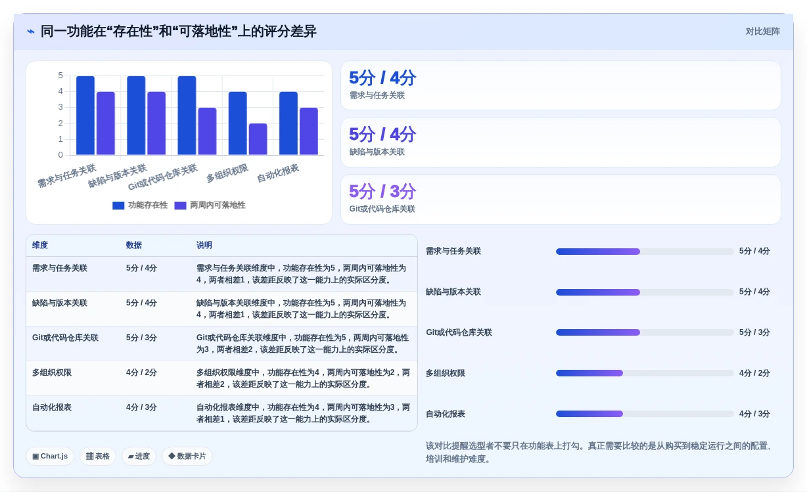Click the 自动化报表 axis label in chart

(x=277, y=173)
